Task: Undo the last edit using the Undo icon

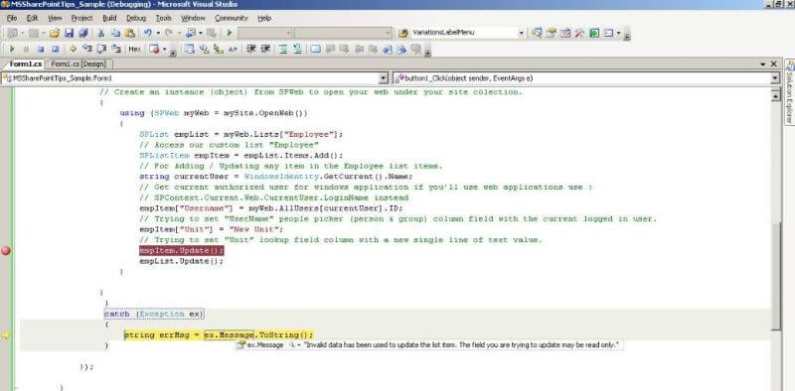Action: (x=147, y=33)
